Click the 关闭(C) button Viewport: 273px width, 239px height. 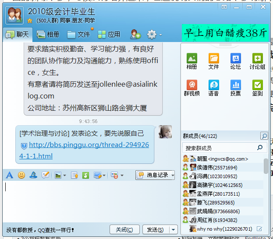(x=124, y=230)
